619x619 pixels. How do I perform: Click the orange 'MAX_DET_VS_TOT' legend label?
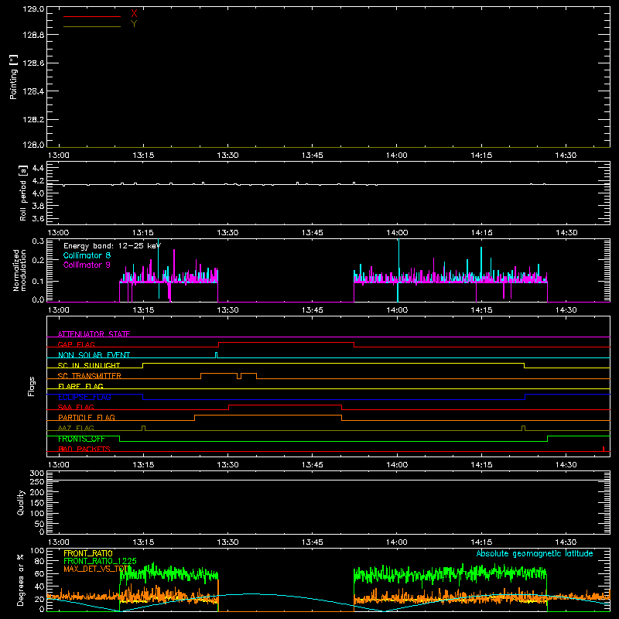(x=97, y=569)
